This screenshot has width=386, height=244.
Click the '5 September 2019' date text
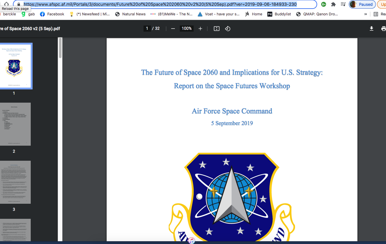232,123
